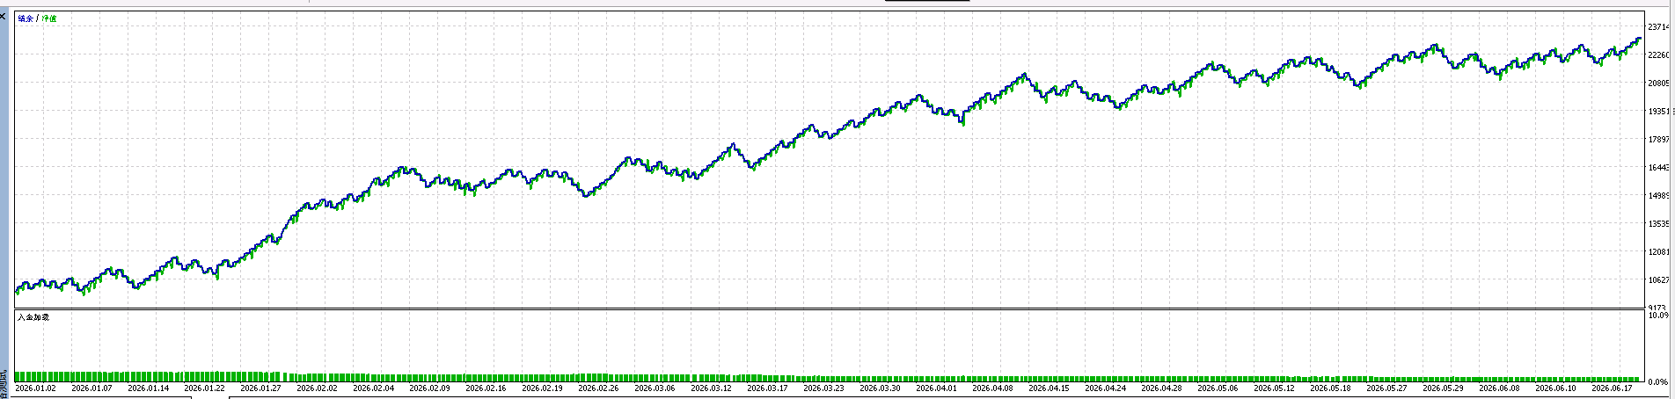Click the 2026.01.27 date label

tap(260, 388)
